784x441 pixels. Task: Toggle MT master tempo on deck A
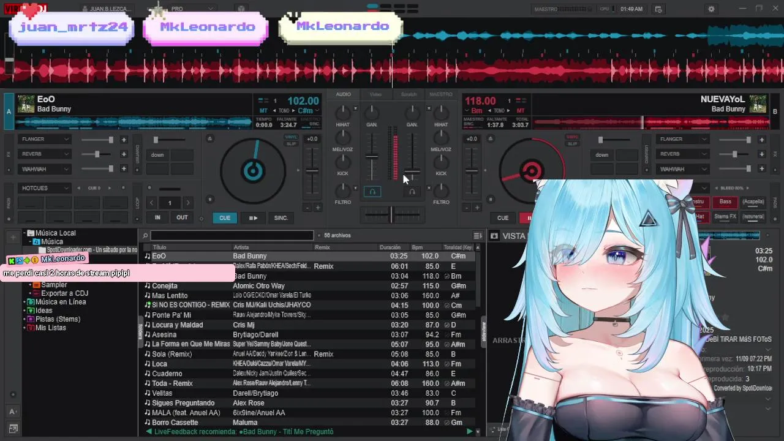click(263, 111)
